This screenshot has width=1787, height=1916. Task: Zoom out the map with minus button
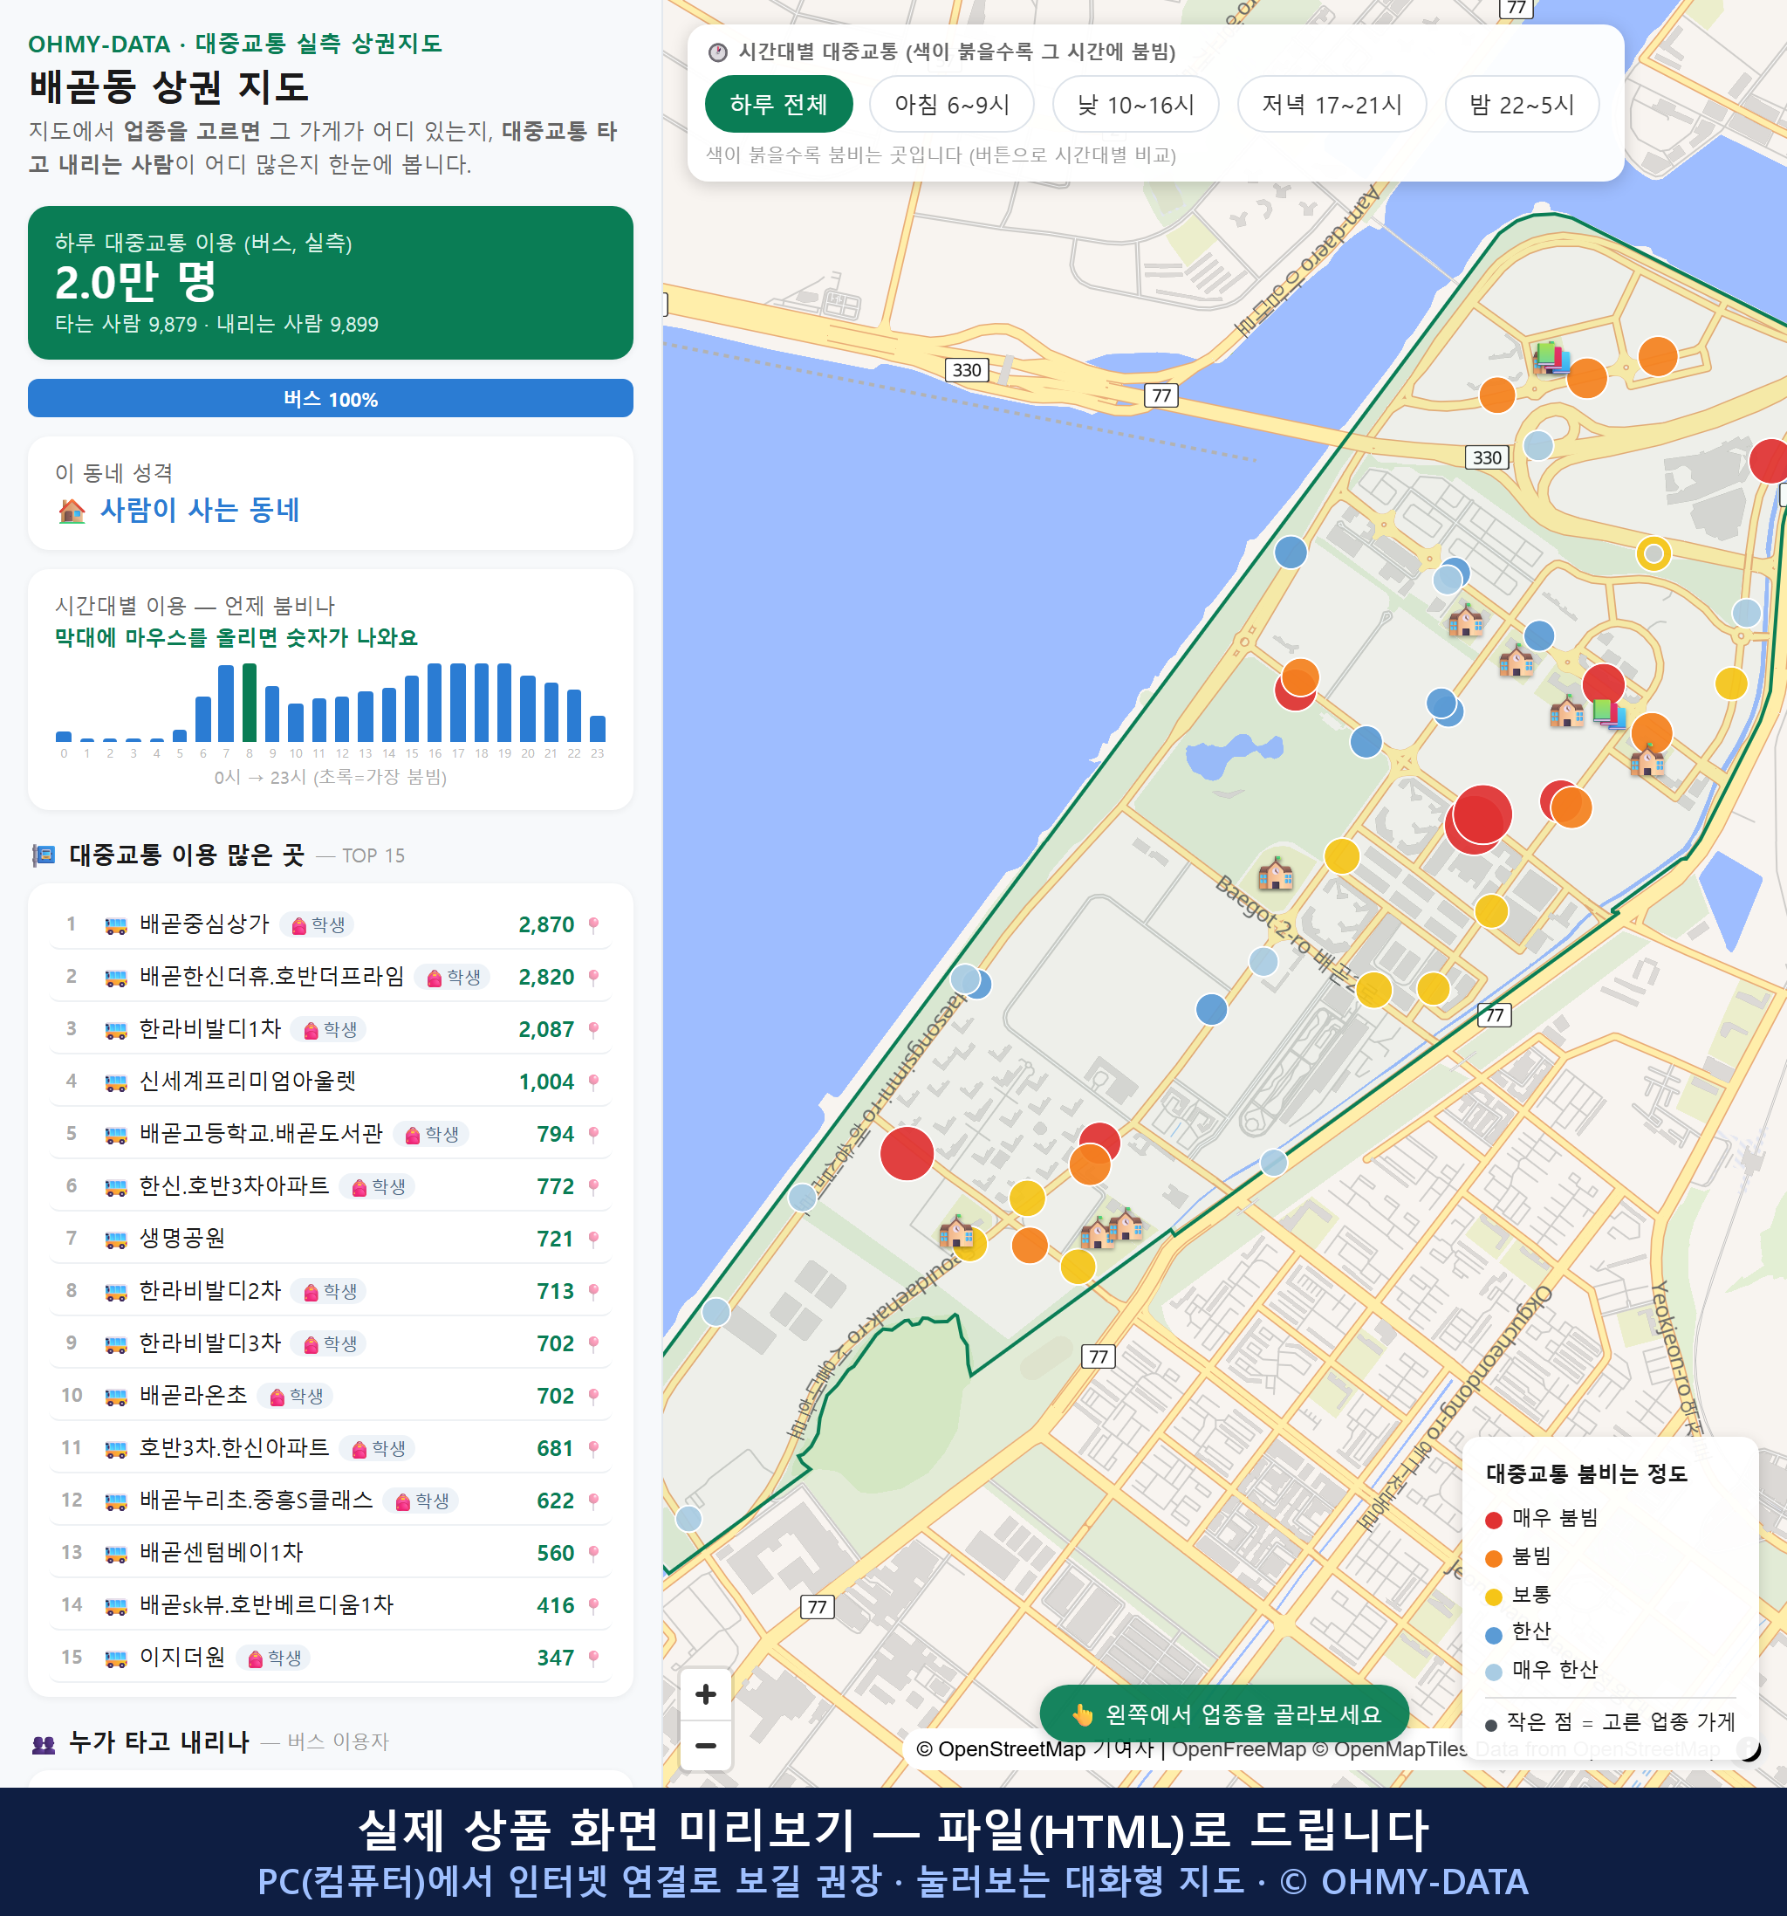[x=705, y=1746]
